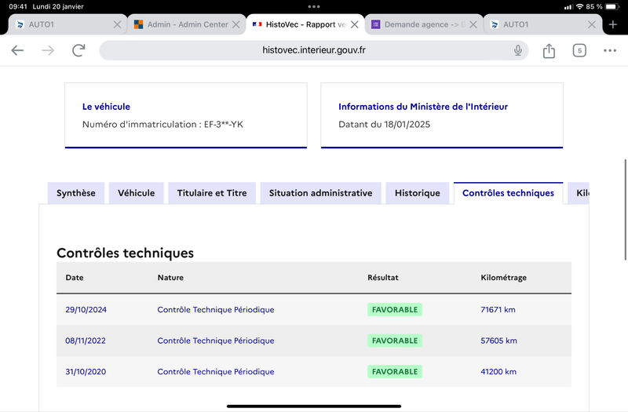Screen dimensions: 628x412
Task: Show the open tabs counter (5)
Action: pos(579,50)
